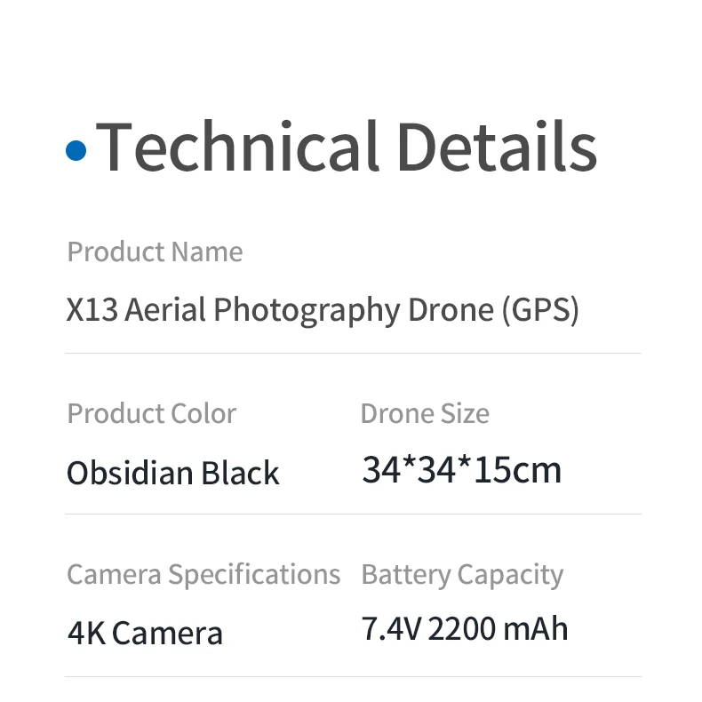702x702 pixels.
Task: Click the blue bullet dot icon
Action: [76, 150]
